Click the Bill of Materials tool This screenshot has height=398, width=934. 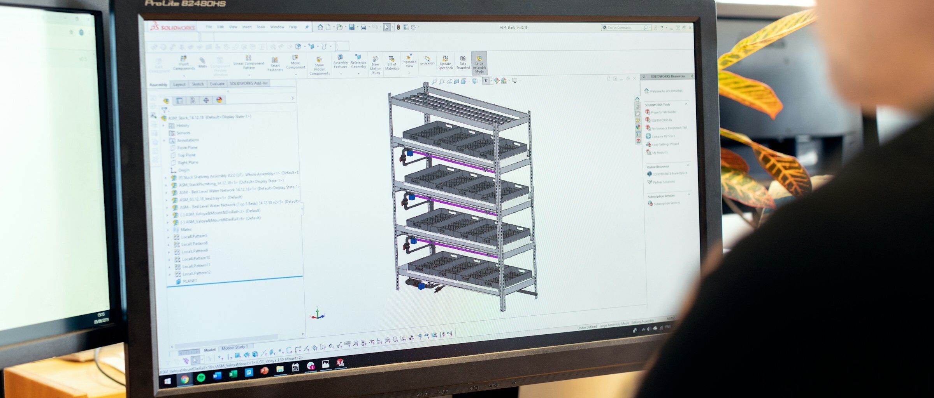coord(392,63)
